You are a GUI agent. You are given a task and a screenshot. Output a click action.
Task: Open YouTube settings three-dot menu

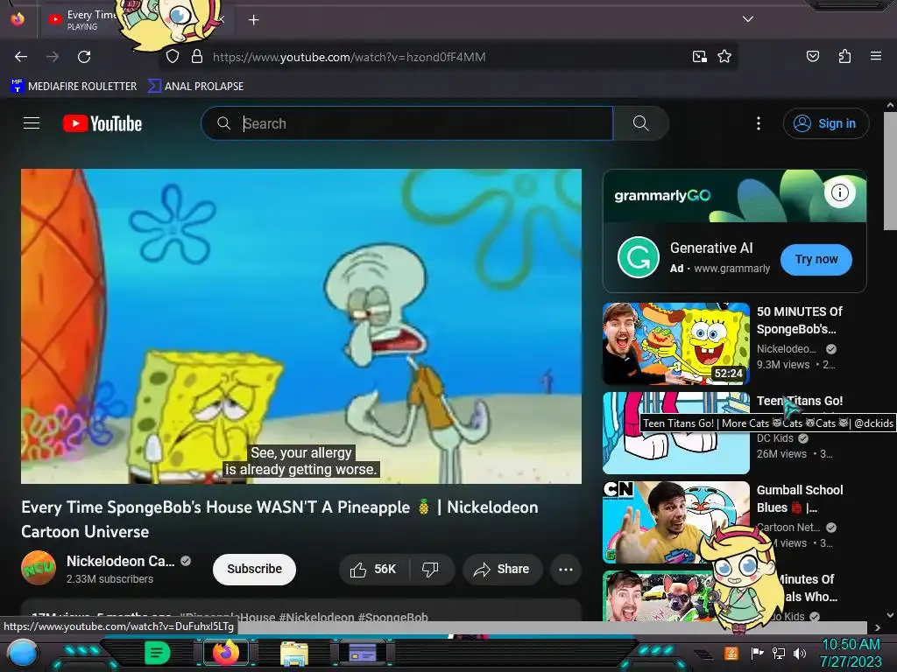pyautogui.click(x=759, y=123)
